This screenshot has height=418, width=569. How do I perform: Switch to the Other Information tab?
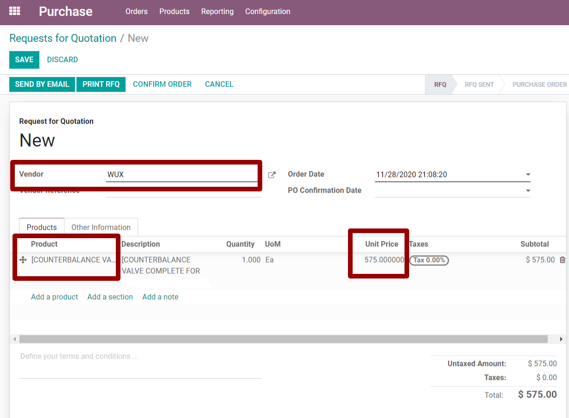[x=101, y=227]
